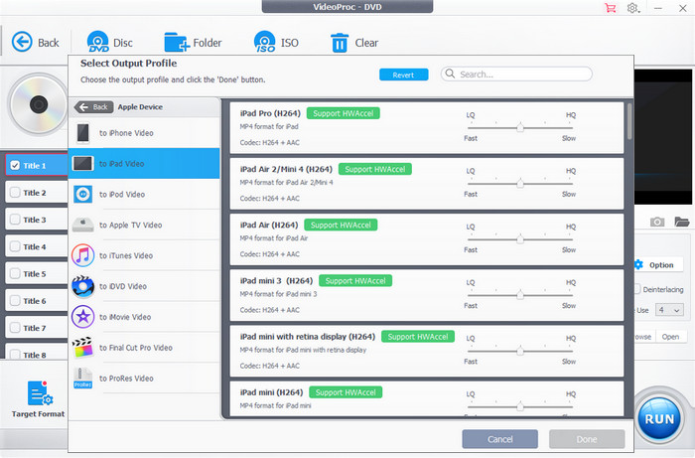Load a DVD Disc source
The image size is (695, 458).
(110, 43)
